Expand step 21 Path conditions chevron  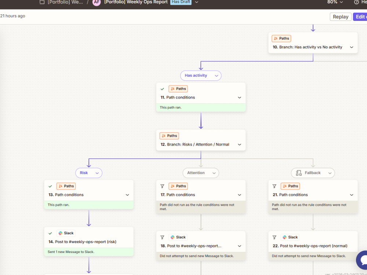pyautogui.click(x=352, y=195)
